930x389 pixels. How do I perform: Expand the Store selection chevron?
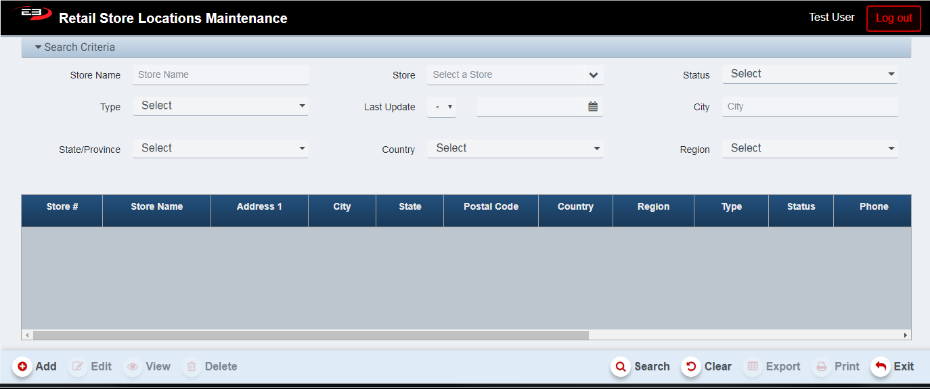point(593,75)
